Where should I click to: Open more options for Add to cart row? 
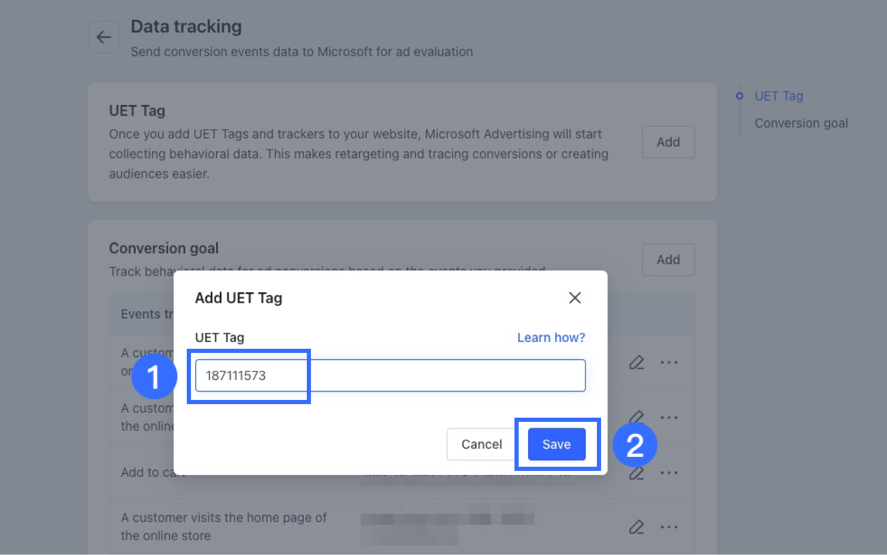(669, 473)
